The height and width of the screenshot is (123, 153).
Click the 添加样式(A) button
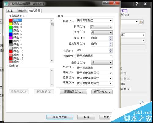point(19,92)
